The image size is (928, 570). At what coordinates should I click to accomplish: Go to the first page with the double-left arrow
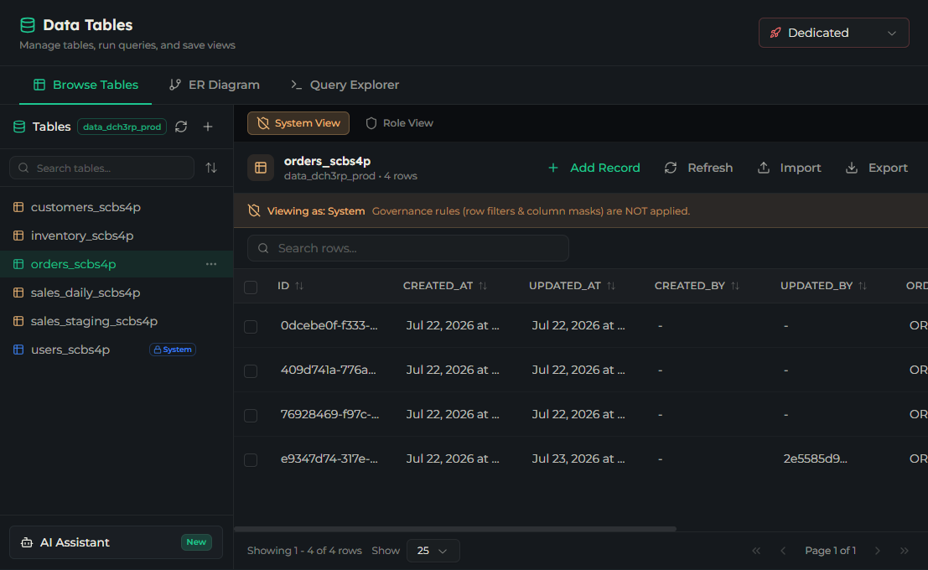756,551
